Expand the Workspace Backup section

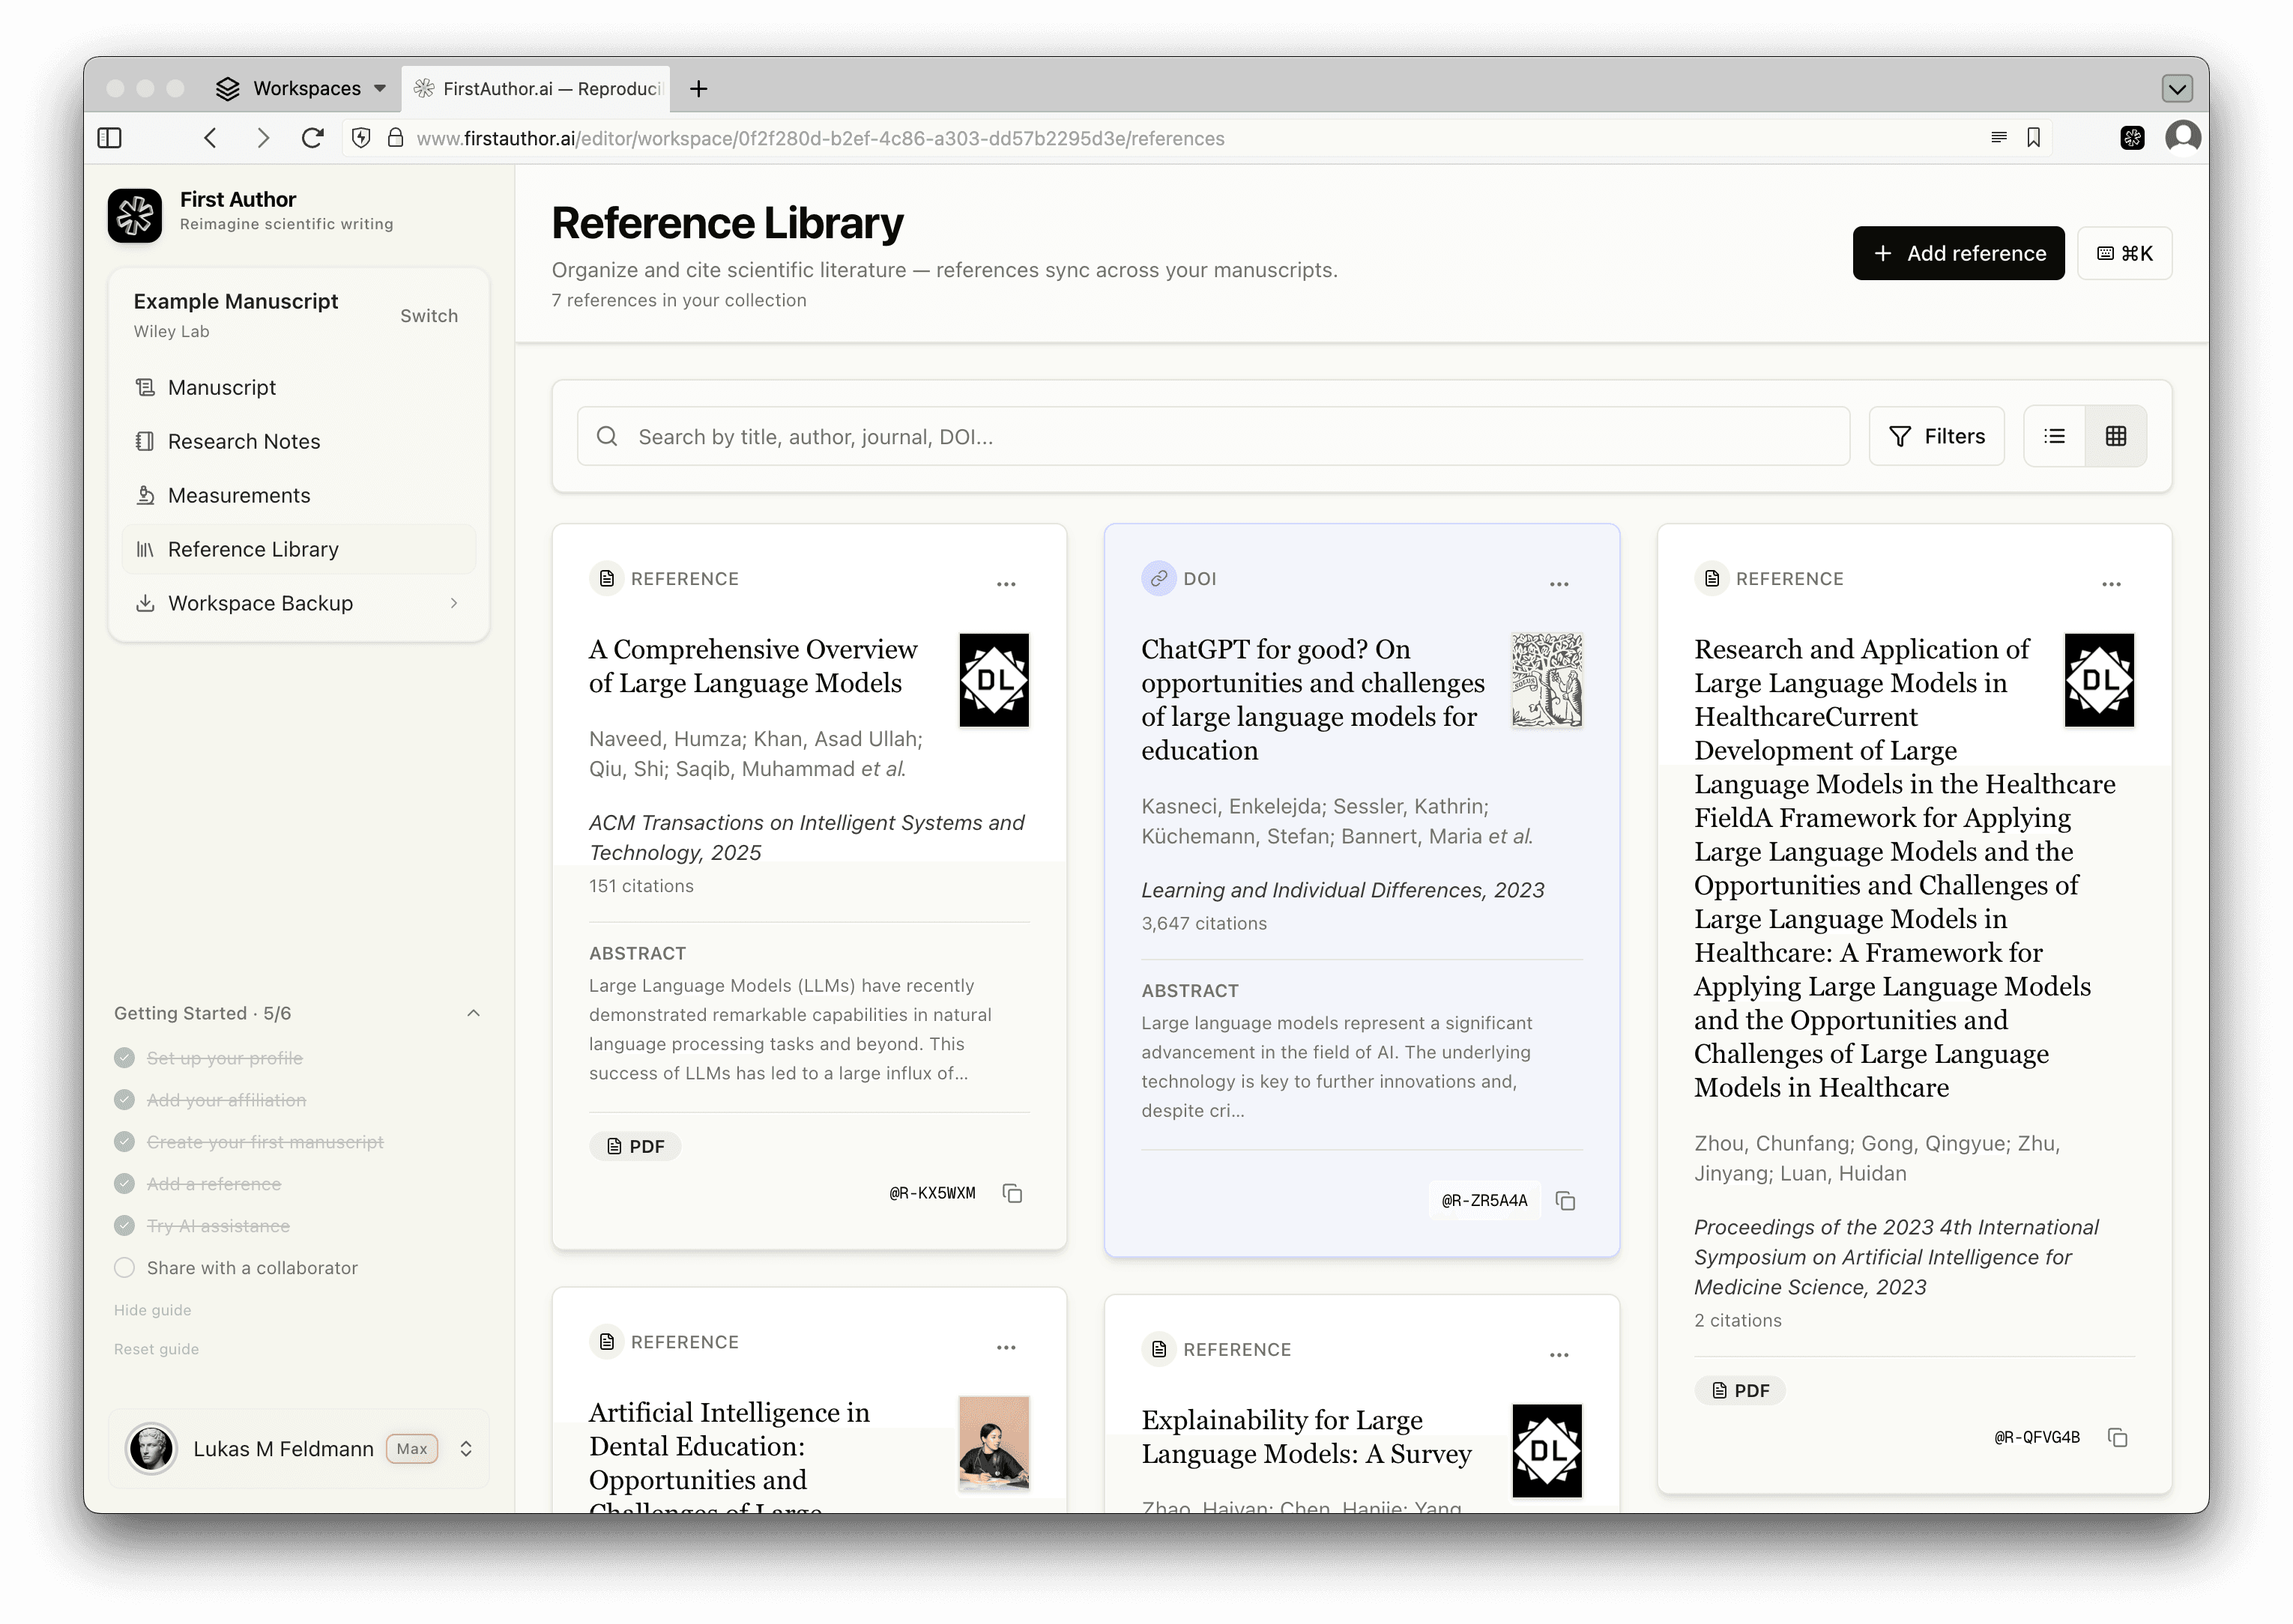[x=455, y=602]
